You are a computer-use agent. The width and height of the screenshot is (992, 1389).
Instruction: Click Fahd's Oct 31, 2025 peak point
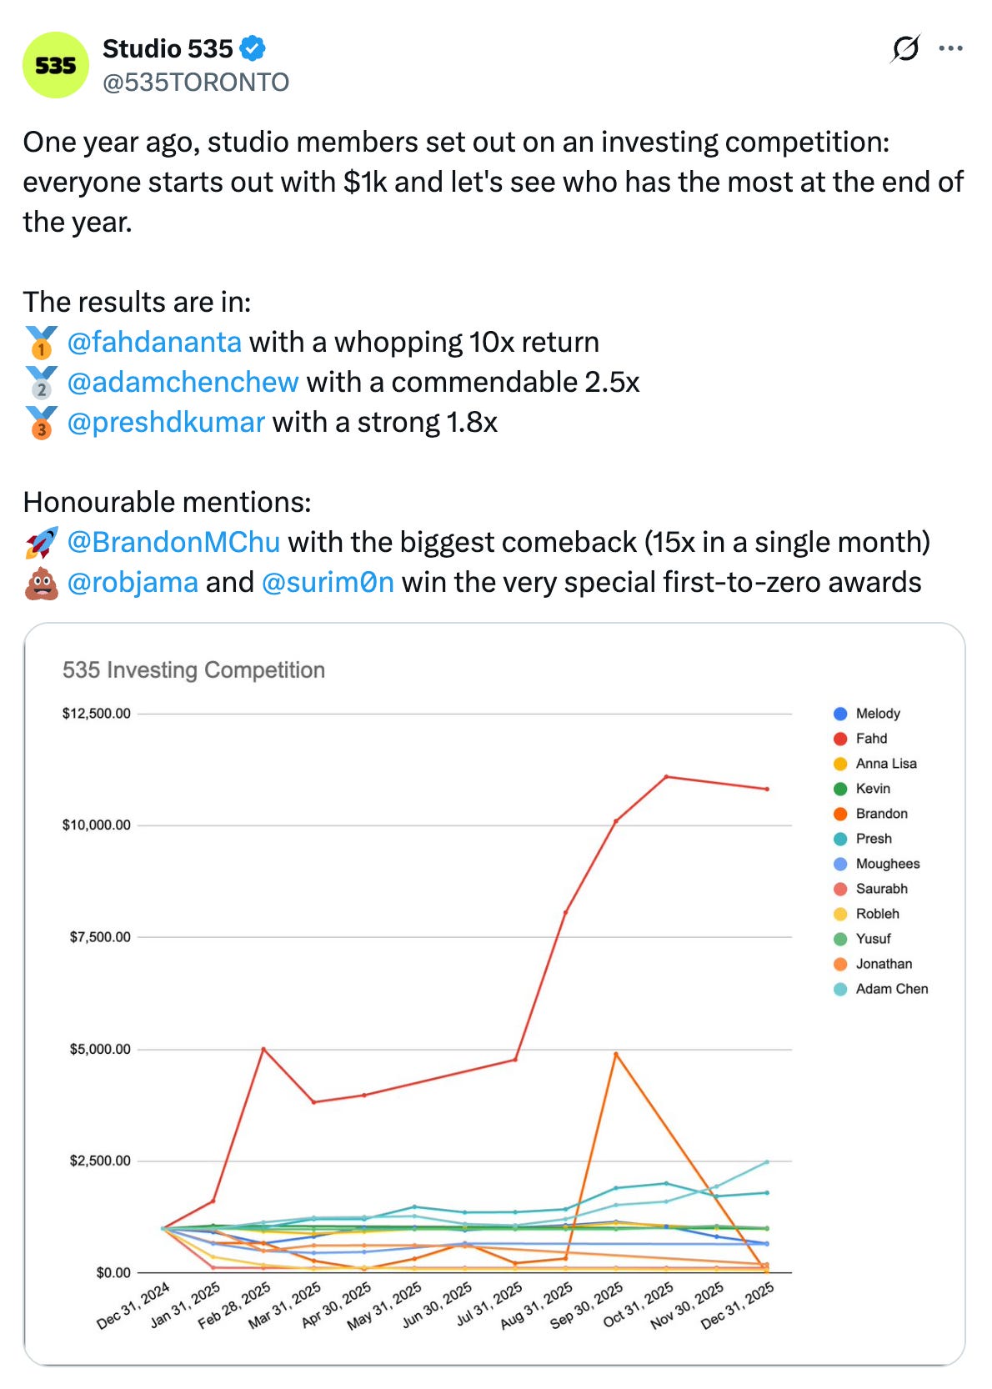point(666,776)
